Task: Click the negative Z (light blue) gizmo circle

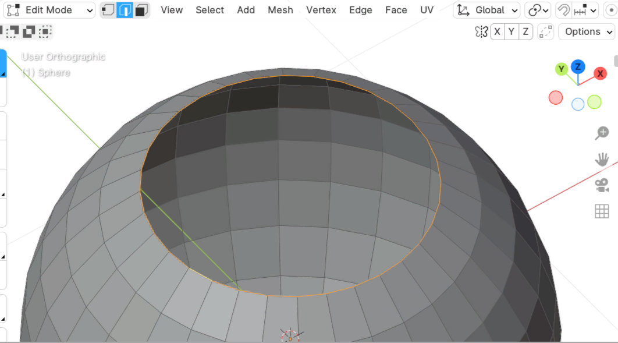Action: [x=578, y=104]
